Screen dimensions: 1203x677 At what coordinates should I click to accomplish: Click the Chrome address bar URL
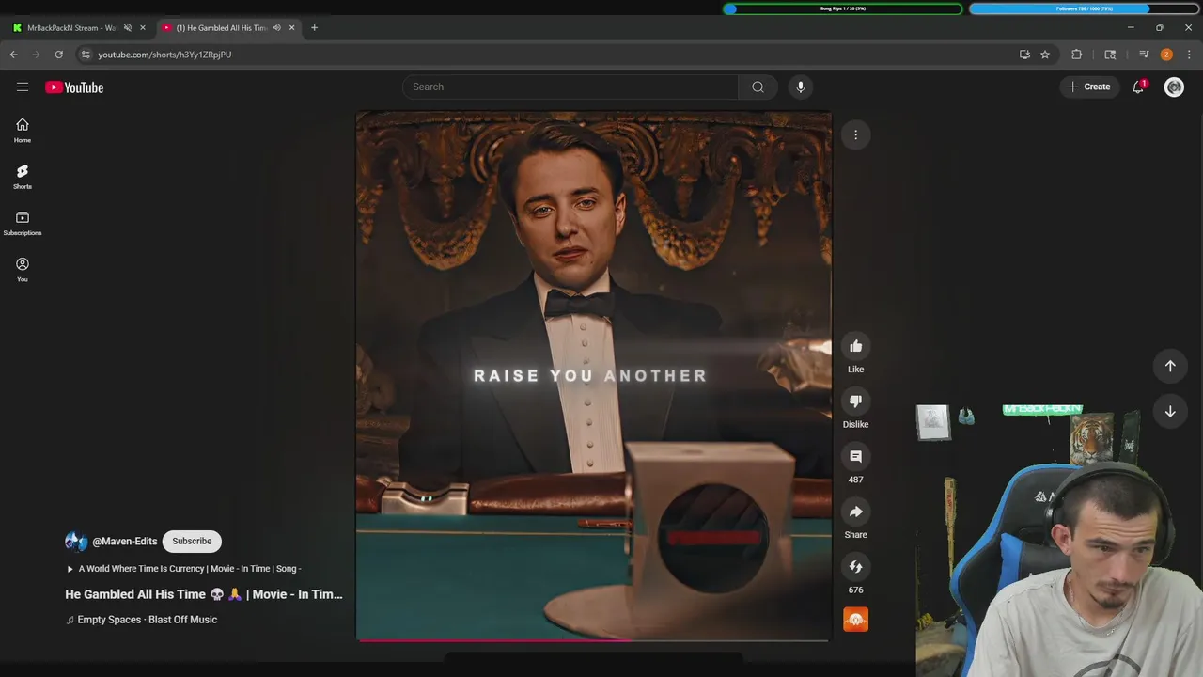pos(164,55)
